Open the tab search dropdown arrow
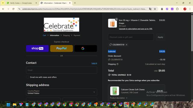193x108 pixels. [3, 3]
